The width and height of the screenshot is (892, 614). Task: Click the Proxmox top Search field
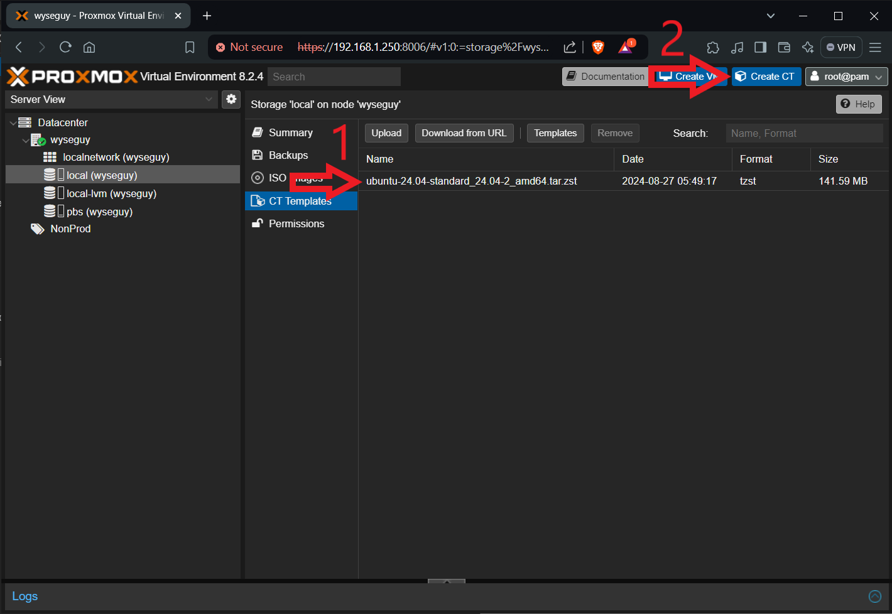point(334,77)
